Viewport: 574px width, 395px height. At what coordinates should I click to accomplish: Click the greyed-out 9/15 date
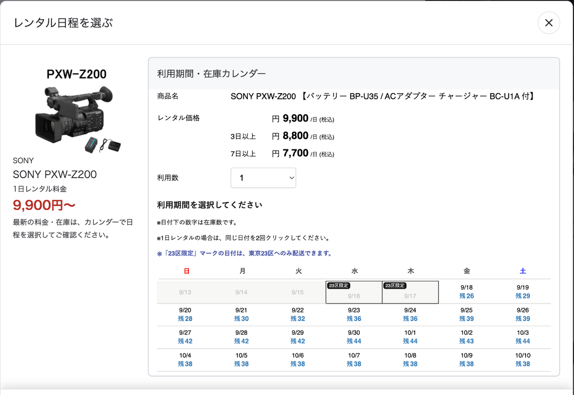pyautogui.click(x=298, y=292)
